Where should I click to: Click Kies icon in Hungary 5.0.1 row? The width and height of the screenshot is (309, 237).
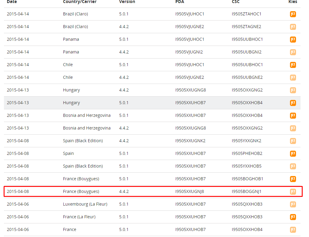tap(293, 103)
